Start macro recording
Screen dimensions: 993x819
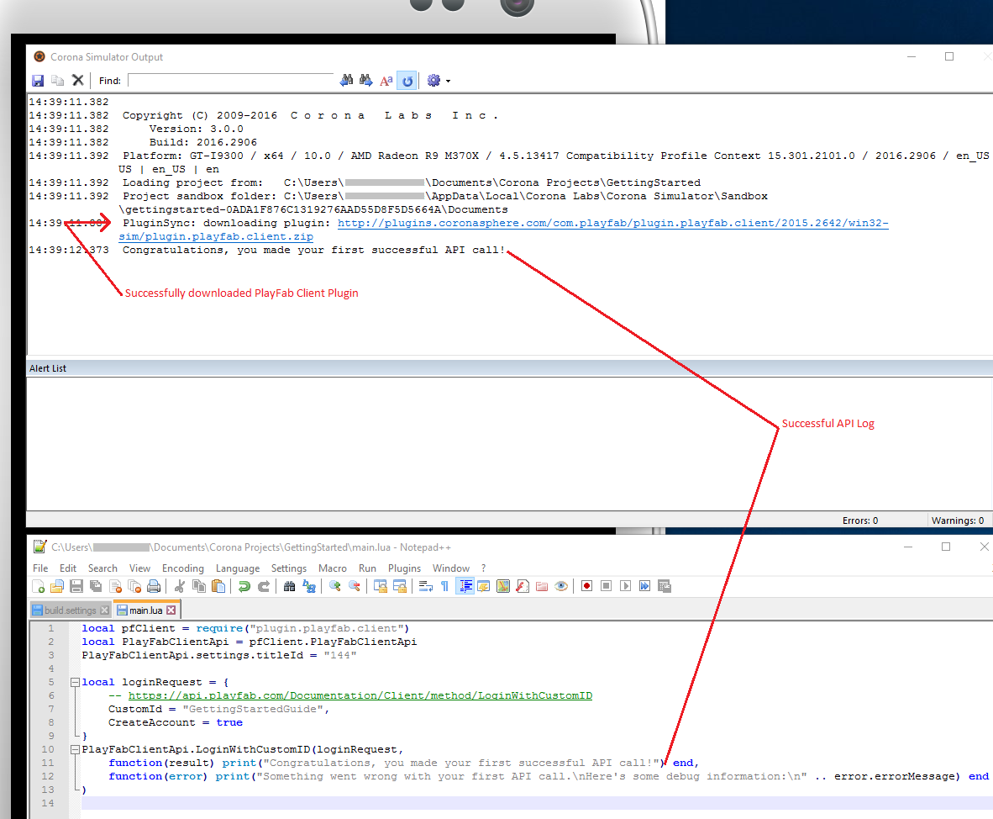coord(587,586)
